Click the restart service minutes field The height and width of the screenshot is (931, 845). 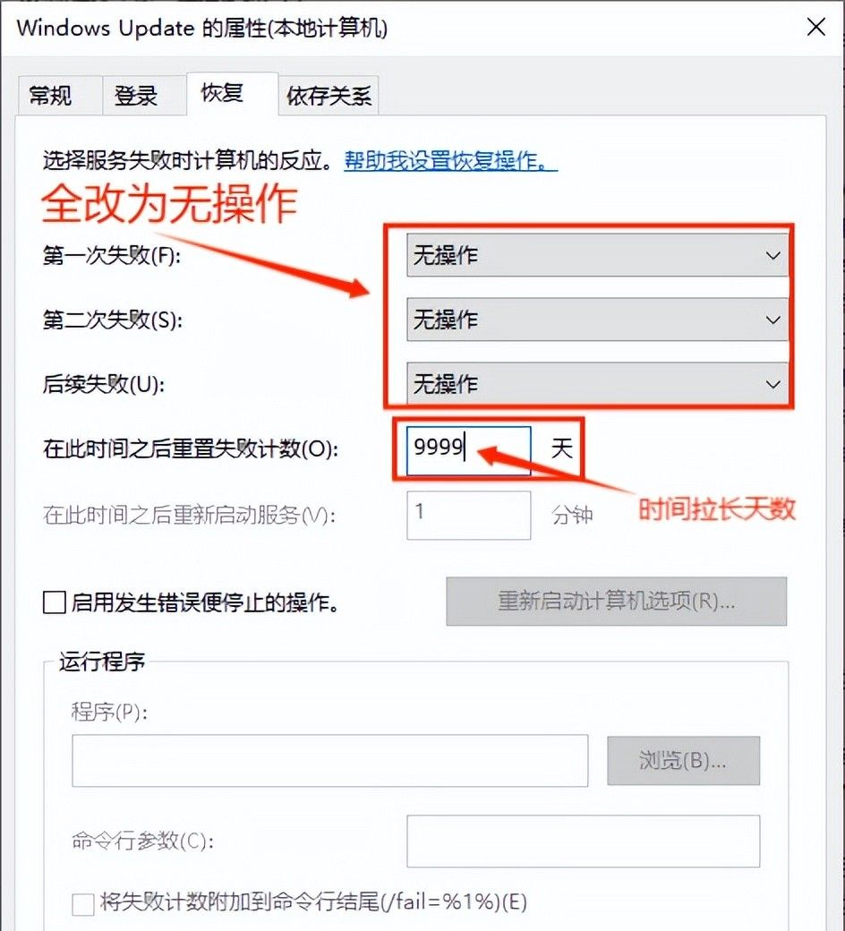pyautogui.click(x=468, y=516)
